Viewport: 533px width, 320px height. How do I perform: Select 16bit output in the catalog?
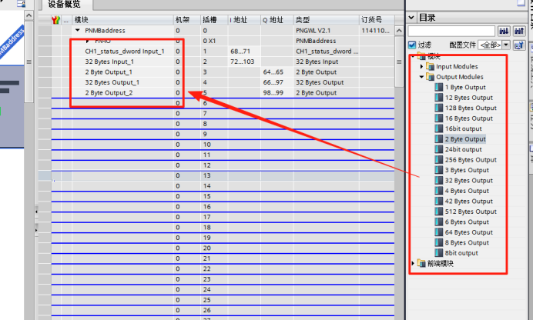(464, 128)
